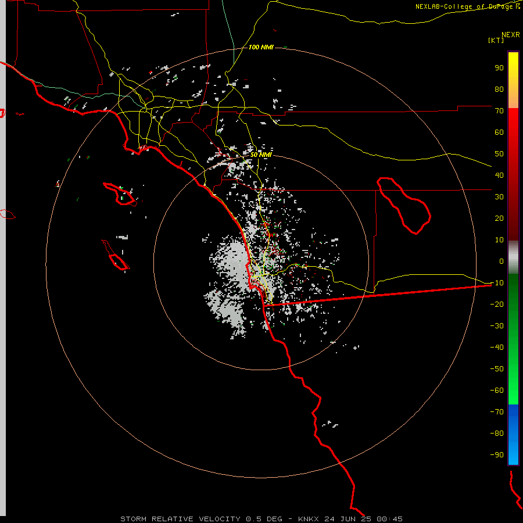This screenshot has width=523, height=523.
Task: Click the 70 value on the velocity scale
Action: [499, 111]
